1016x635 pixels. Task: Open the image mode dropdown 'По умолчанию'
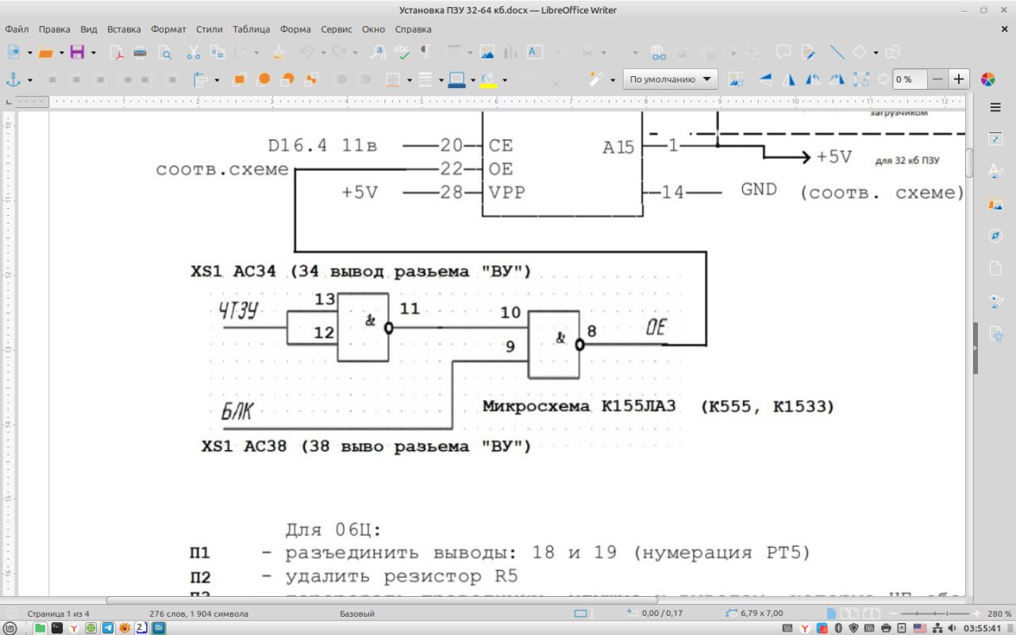[x=671, y=79]
